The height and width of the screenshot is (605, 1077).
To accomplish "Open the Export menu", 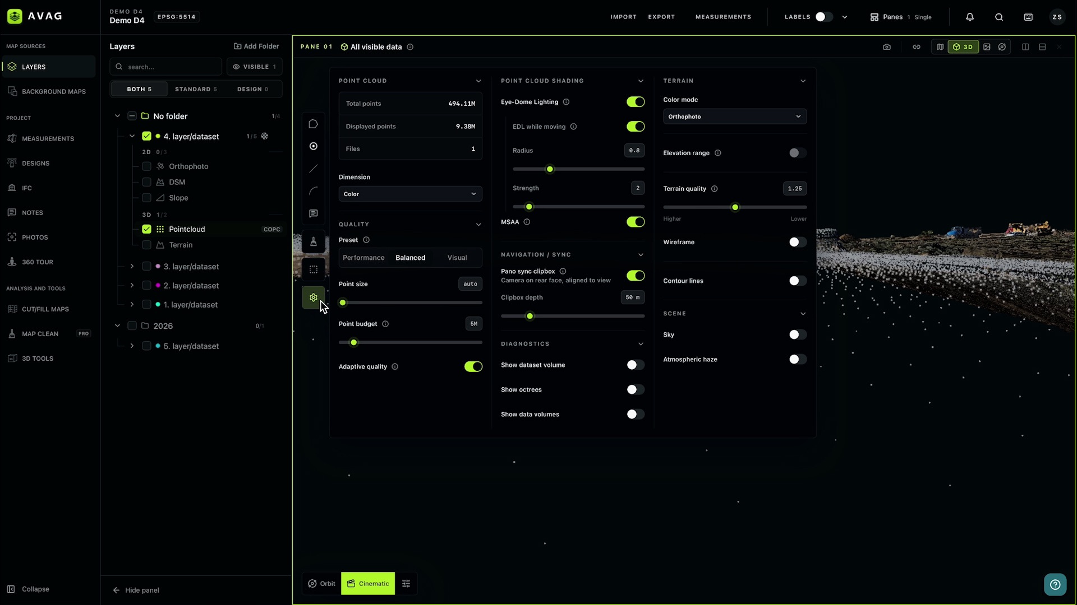I will pyautogui.click(x=661, y=17).
